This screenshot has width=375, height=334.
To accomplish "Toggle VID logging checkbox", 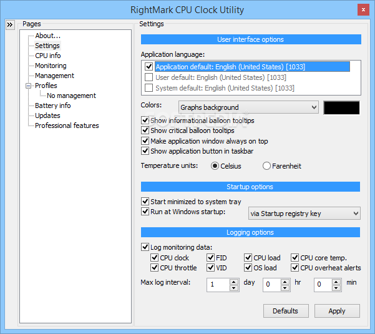I will pos(210,267).
